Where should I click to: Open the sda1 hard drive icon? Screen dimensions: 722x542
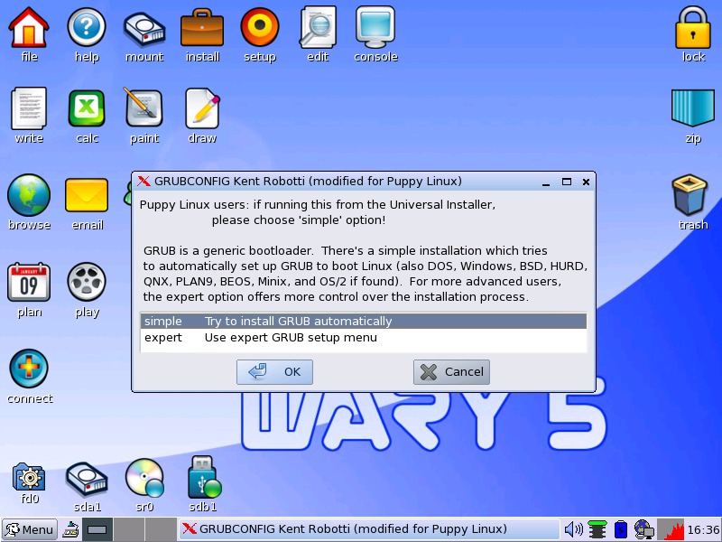[x=87, y=480]
